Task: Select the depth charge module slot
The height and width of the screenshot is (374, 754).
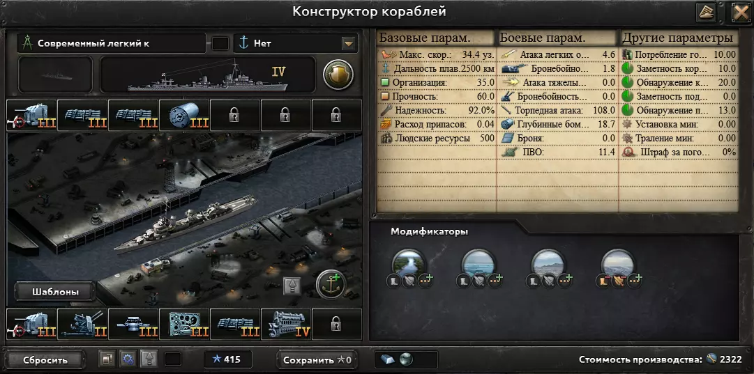Action: [184, 115]
